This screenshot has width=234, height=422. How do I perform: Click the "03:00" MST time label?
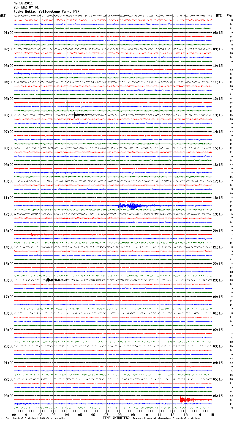pos(9,66)
